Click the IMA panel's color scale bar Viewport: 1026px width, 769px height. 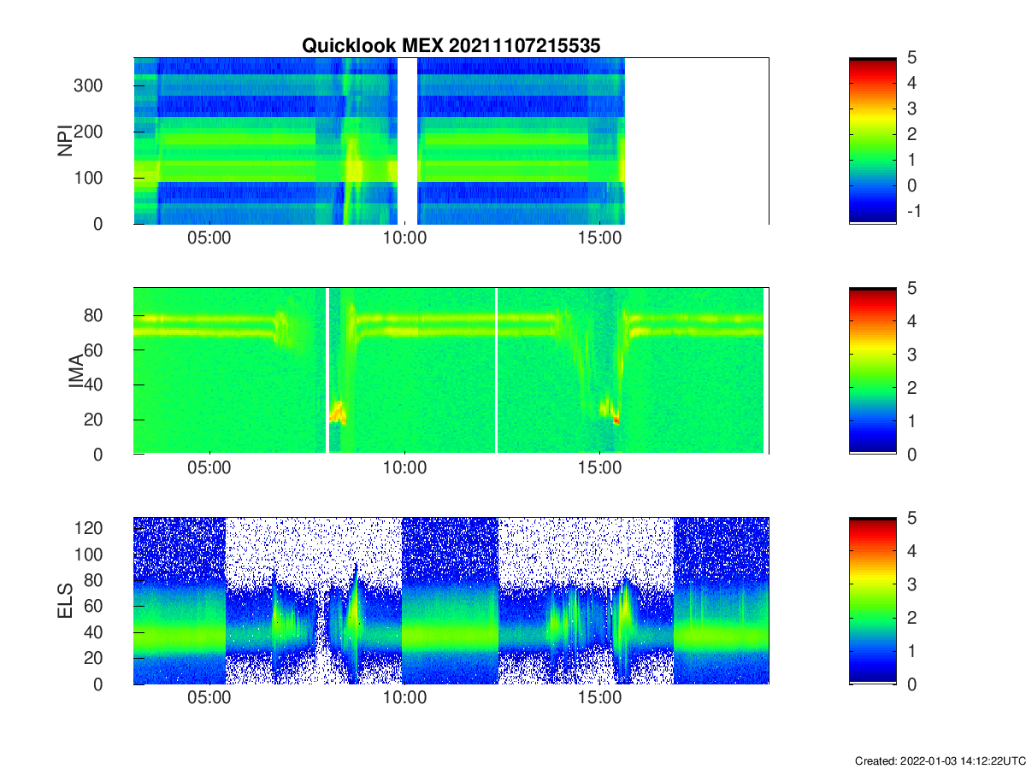pos(873,371)
